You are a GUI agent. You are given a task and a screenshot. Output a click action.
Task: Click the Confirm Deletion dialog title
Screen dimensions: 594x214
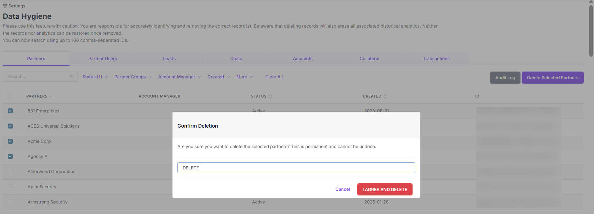point(198,126)
